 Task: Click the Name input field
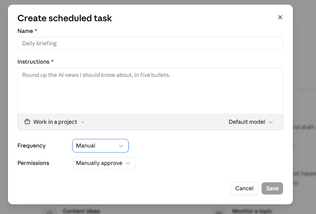150,43
